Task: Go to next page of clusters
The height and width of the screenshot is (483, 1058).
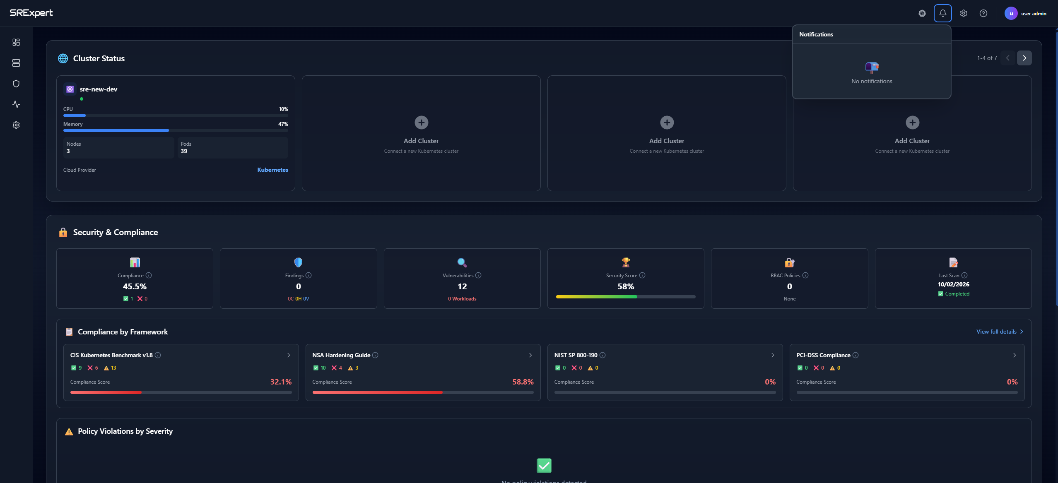Action: tap(1024, 58)
